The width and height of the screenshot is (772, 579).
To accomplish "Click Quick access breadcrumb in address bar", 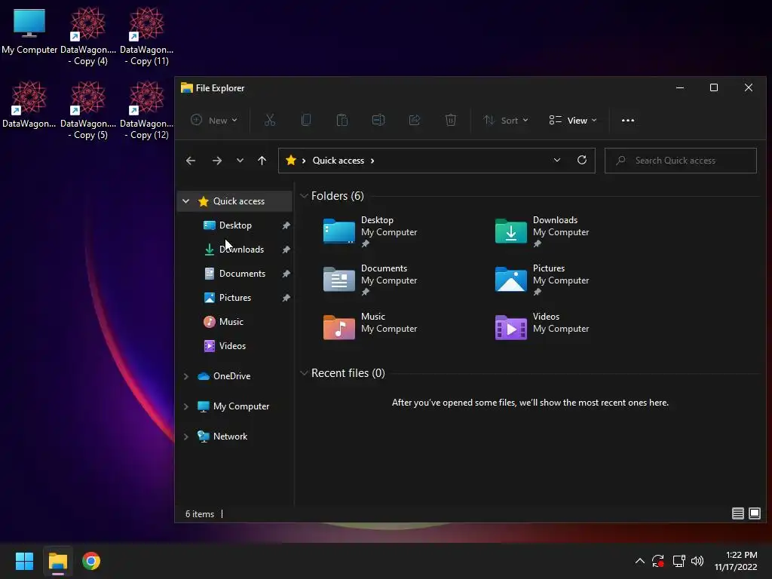I will 339,161.
